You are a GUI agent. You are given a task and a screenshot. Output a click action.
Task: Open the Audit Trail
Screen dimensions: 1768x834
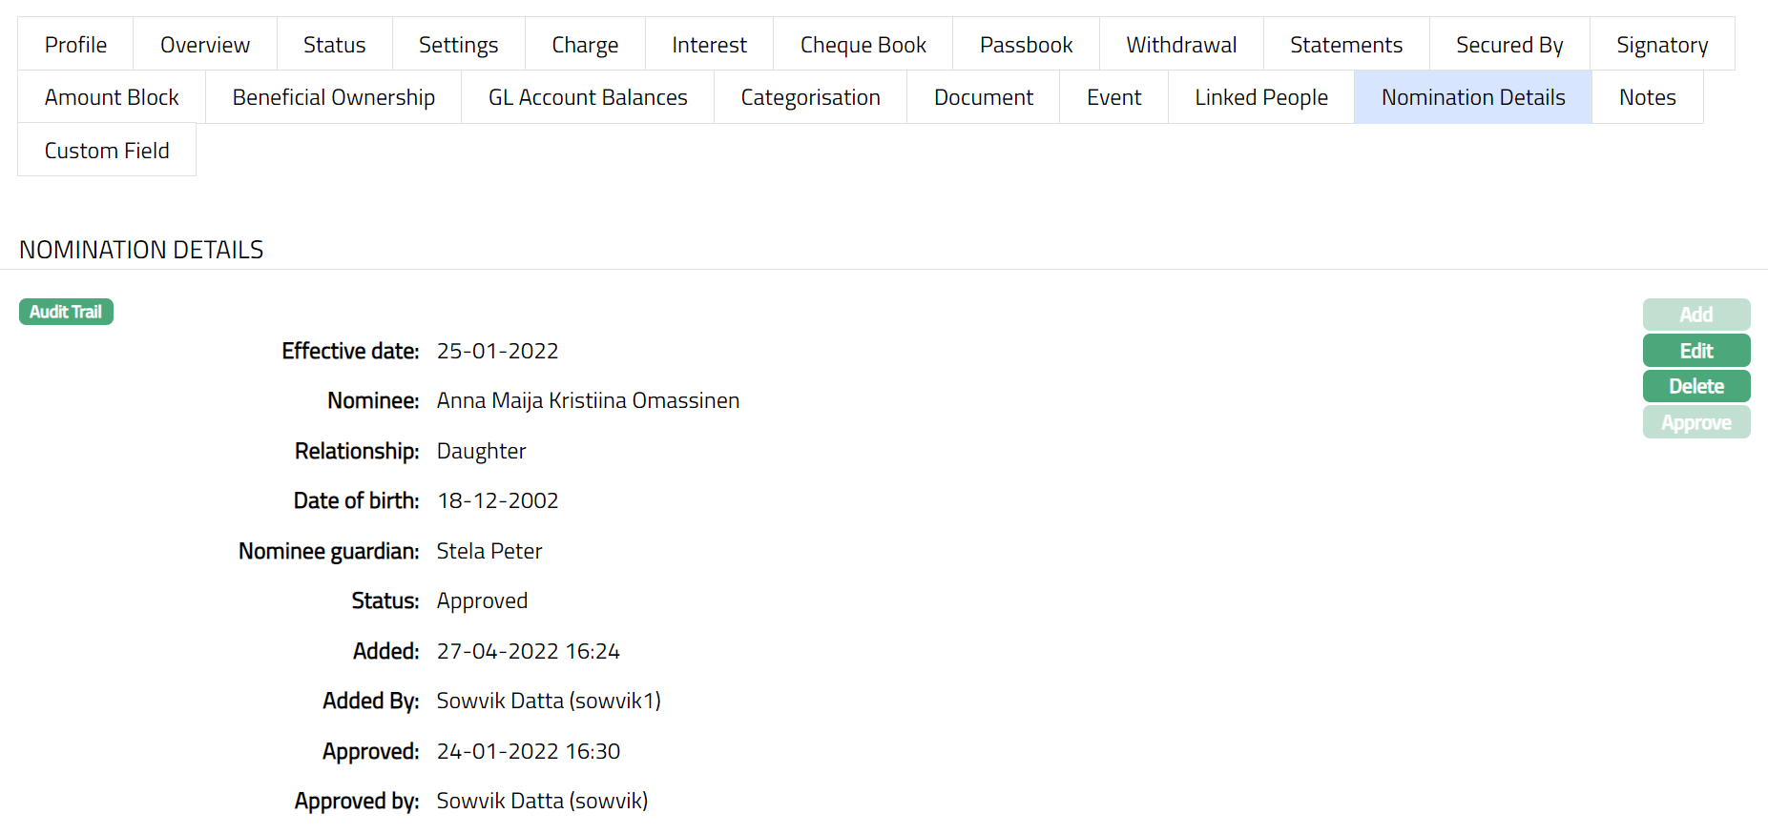pos(66,312)
